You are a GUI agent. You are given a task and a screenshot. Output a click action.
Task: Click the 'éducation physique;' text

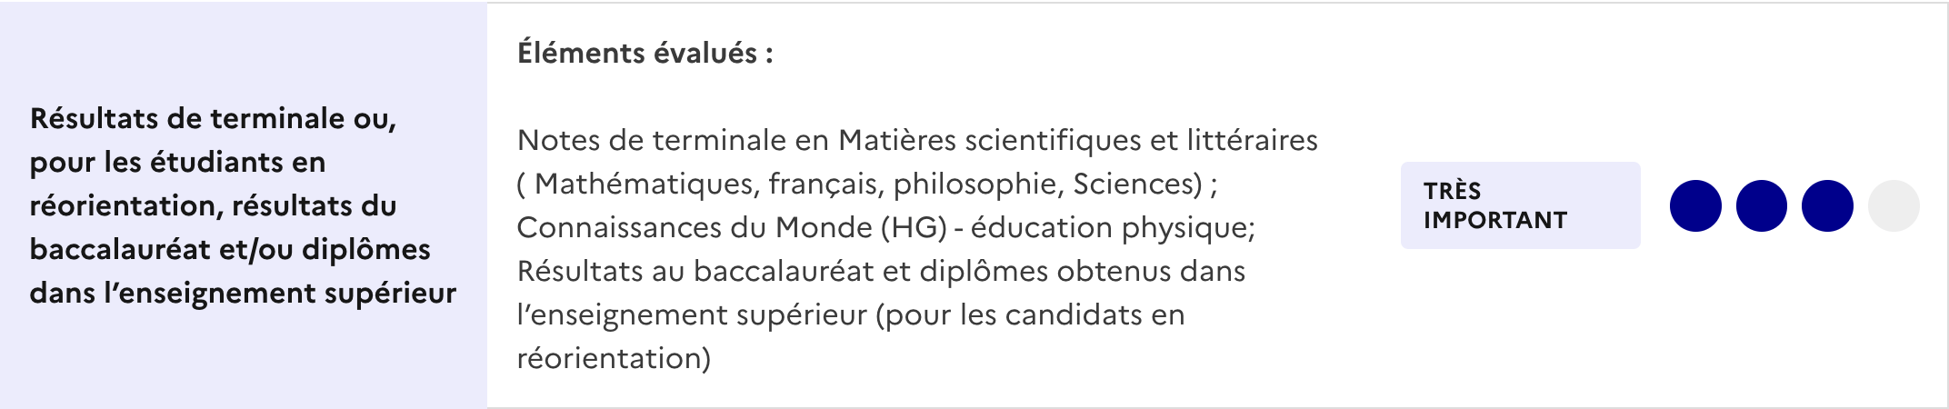tap(1114, 227)
